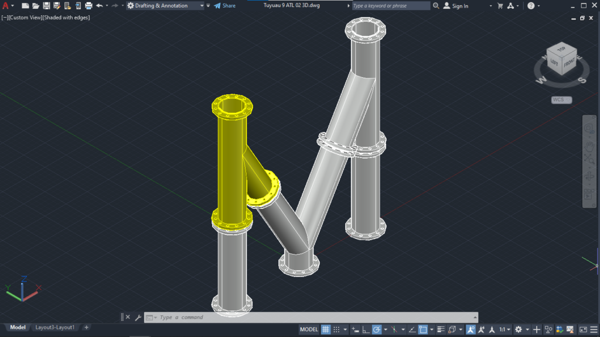The width and height of the screenshot is (600, 337).
Task: Open from Web & Mobile icon
Action: coord(67,6)
